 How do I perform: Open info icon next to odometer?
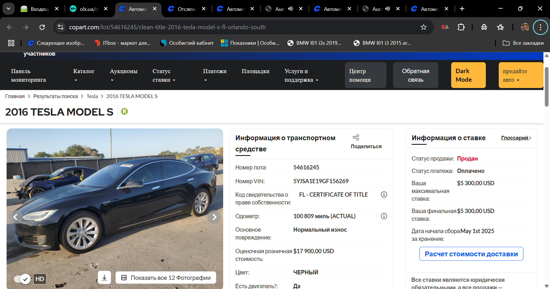(384, 216)
